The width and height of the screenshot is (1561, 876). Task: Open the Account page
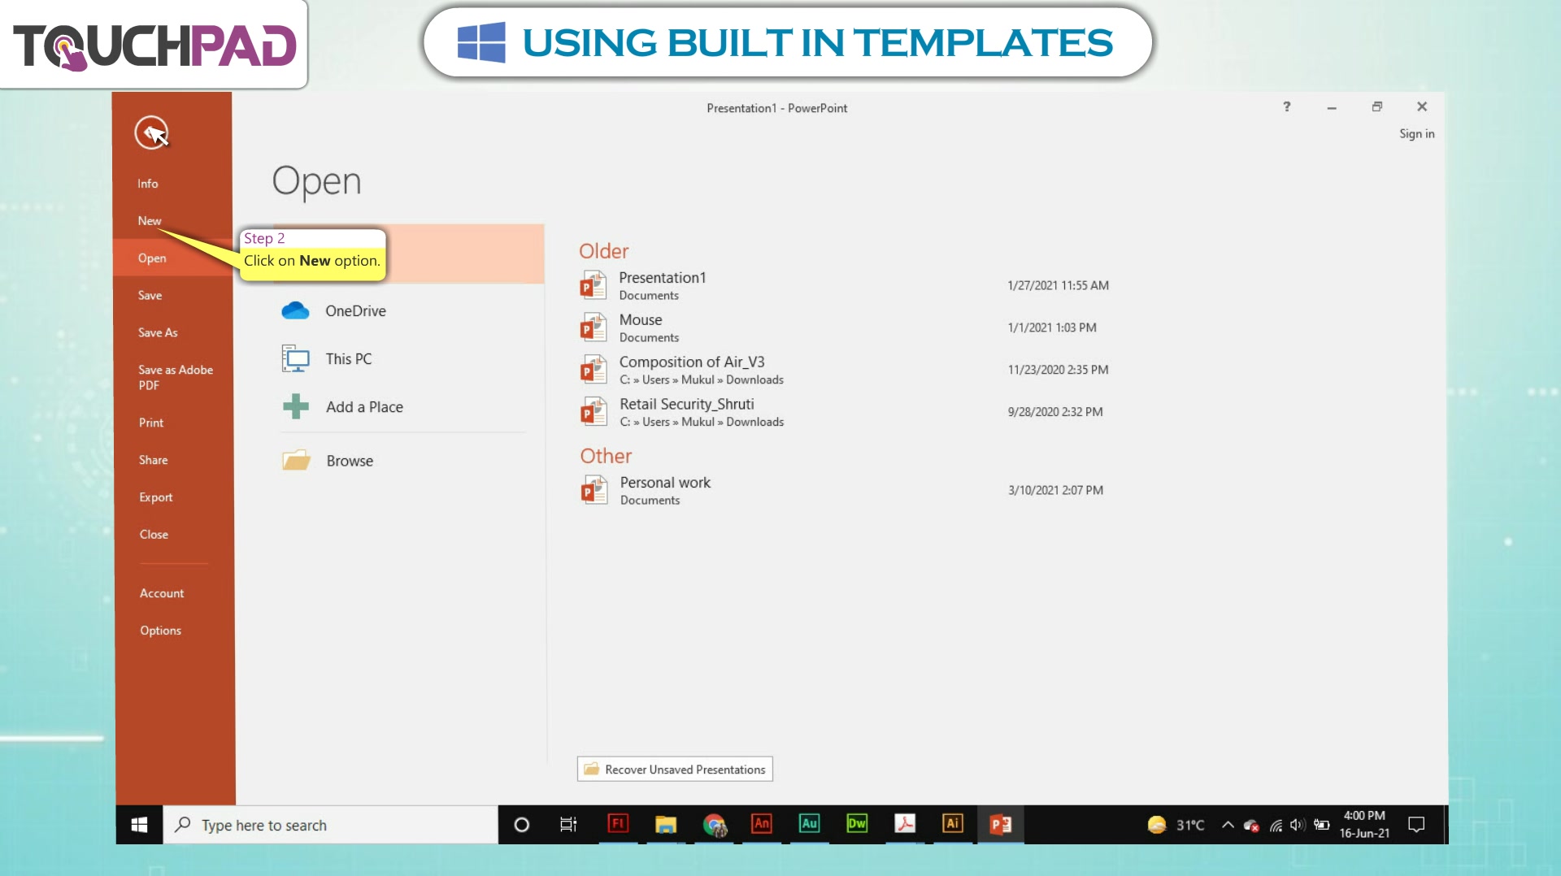coord(161,594)
